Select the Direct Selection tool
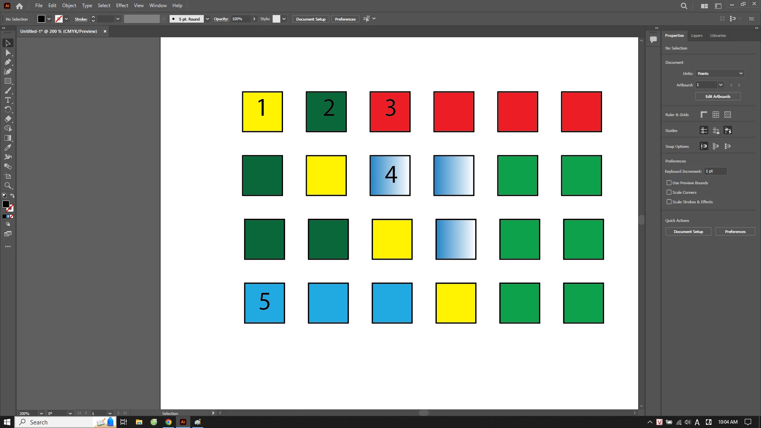The height and width of the screenshot is (428, 761). tap(8, 53)
